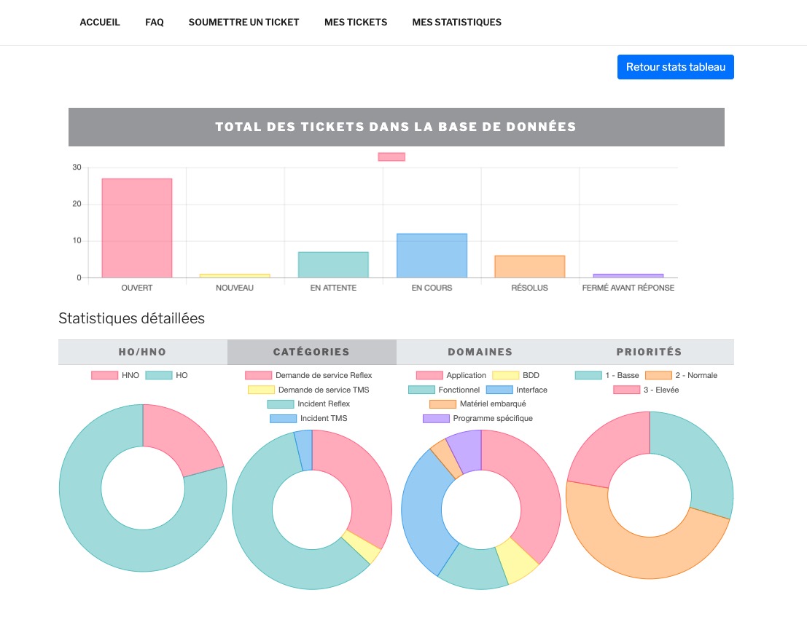Switch to the HO/HNO tab
The width and height of the screenshot is (807, 630).
pyautogui.click(x=143, y=352)
